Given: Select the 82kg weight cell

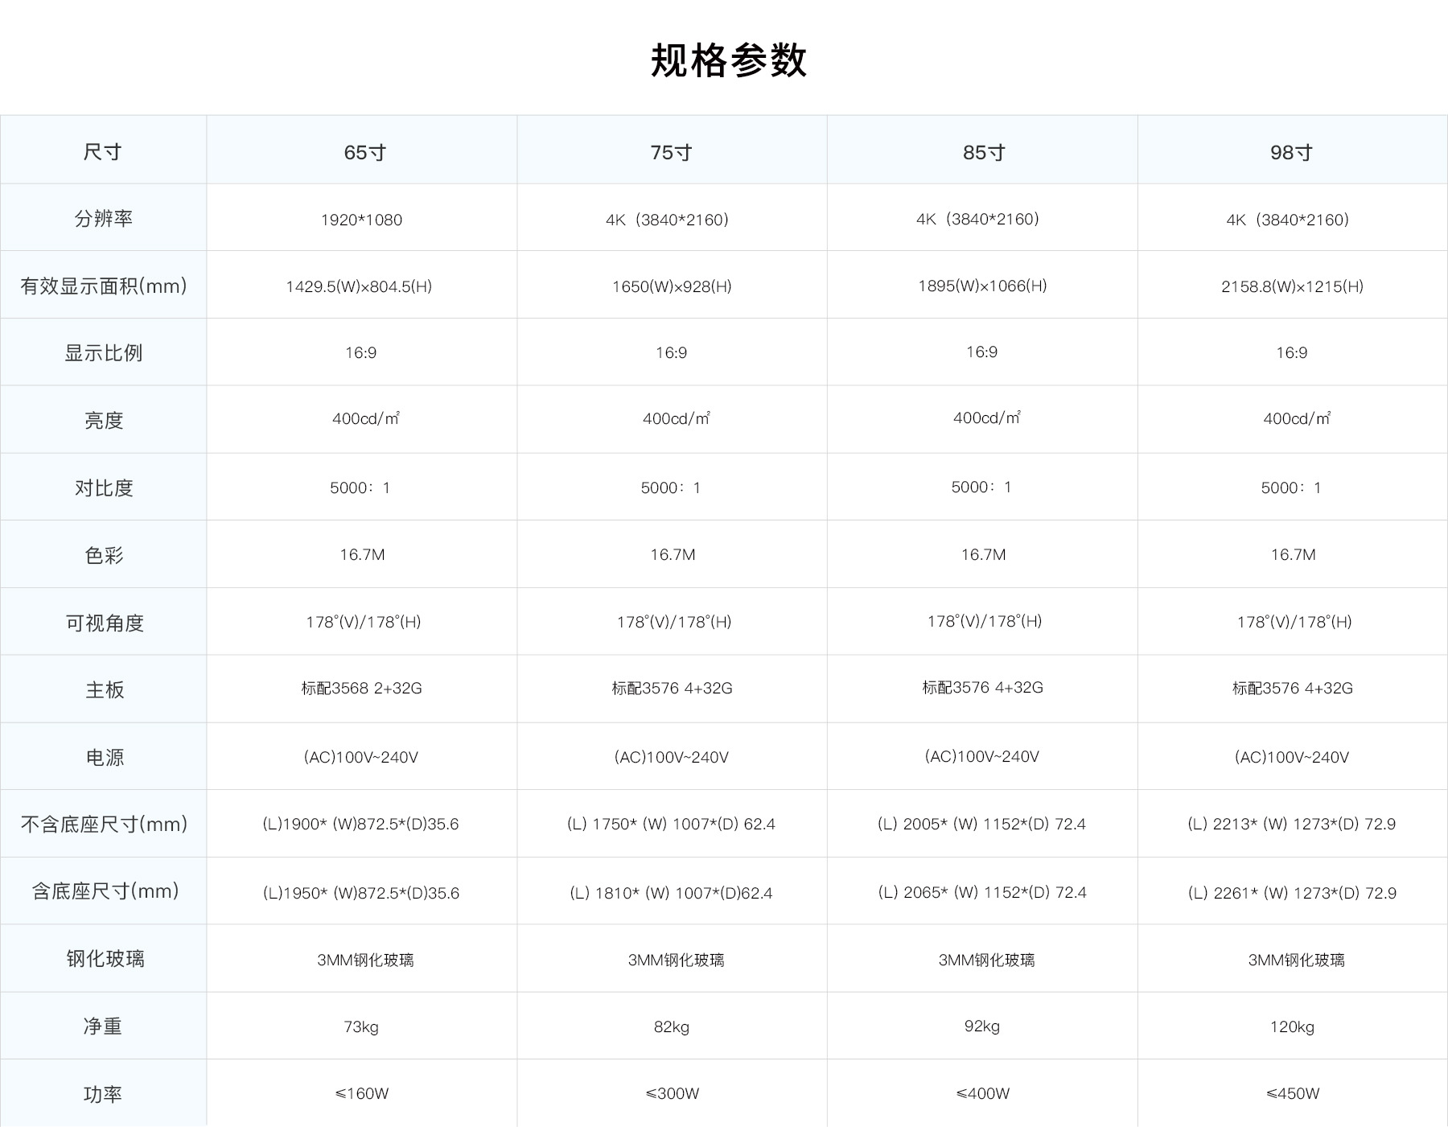Looking at the screenshot, I should click(672, 1027).
